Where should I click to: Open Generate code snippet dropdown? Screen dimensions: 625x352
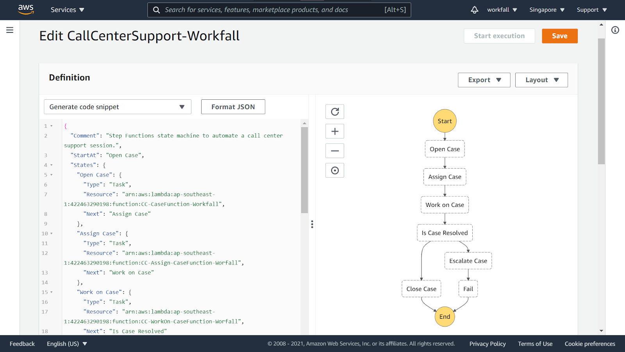118,107
